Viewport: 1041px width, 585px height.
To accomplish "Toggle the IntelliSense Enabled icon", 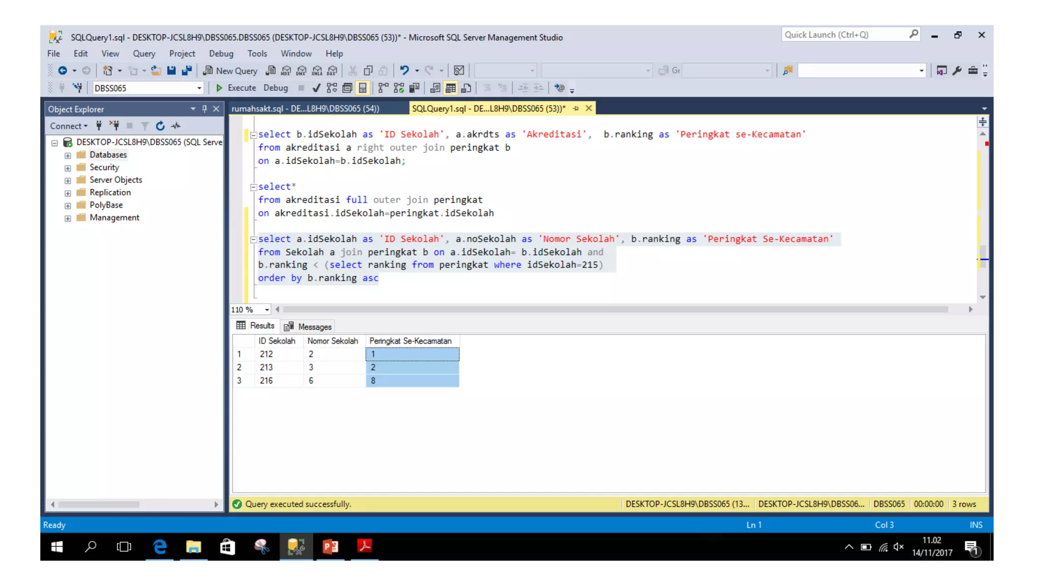I will point(362,88).
